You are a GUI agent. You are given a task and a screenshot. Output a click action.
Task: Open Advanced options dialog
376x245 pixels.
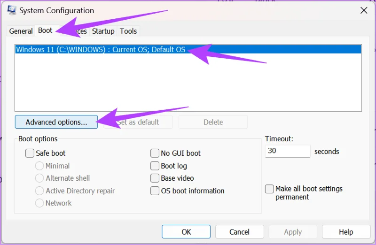coord(56,122)
